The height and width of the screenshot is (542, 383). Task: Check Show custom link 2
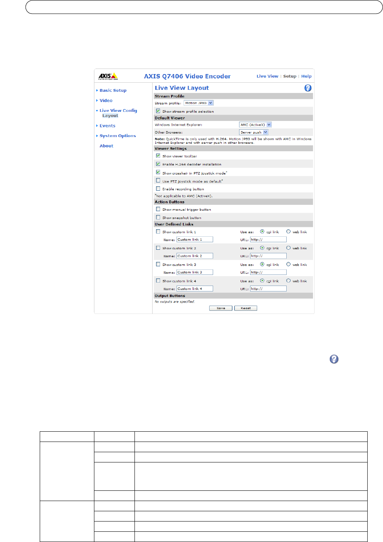158,248
